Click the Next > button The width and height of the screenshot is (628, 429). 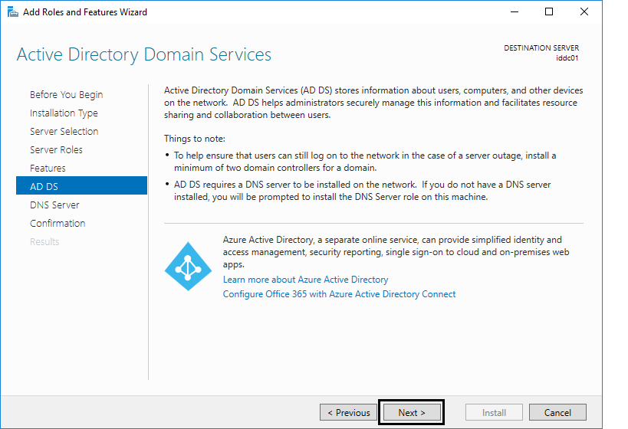(x=412, y=413)
